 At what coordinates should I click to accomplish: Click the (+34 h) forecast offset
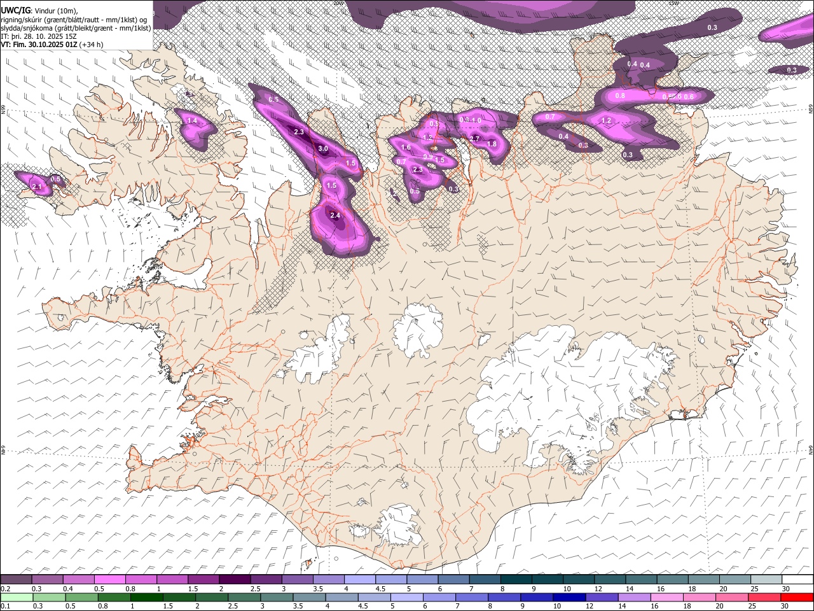pos(92,45)
